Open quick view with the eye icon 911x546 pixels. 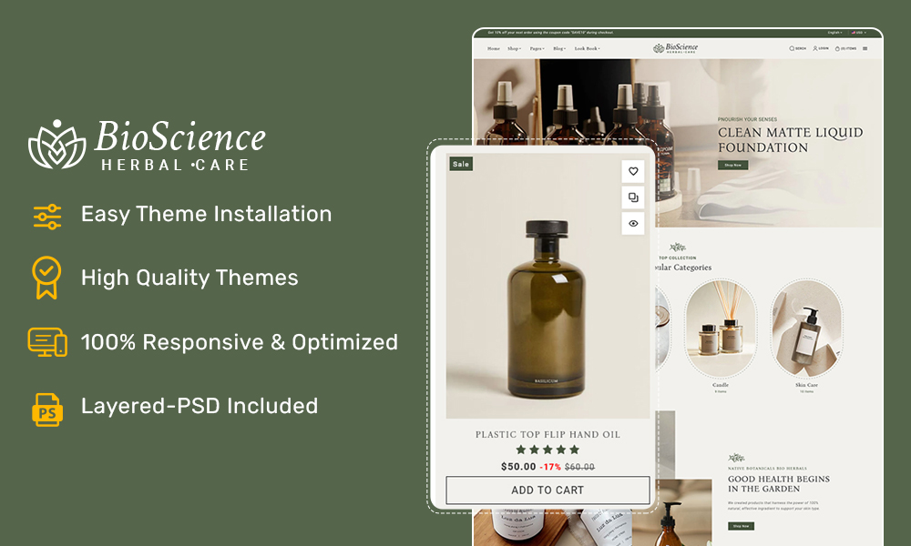tap(633, 223)
